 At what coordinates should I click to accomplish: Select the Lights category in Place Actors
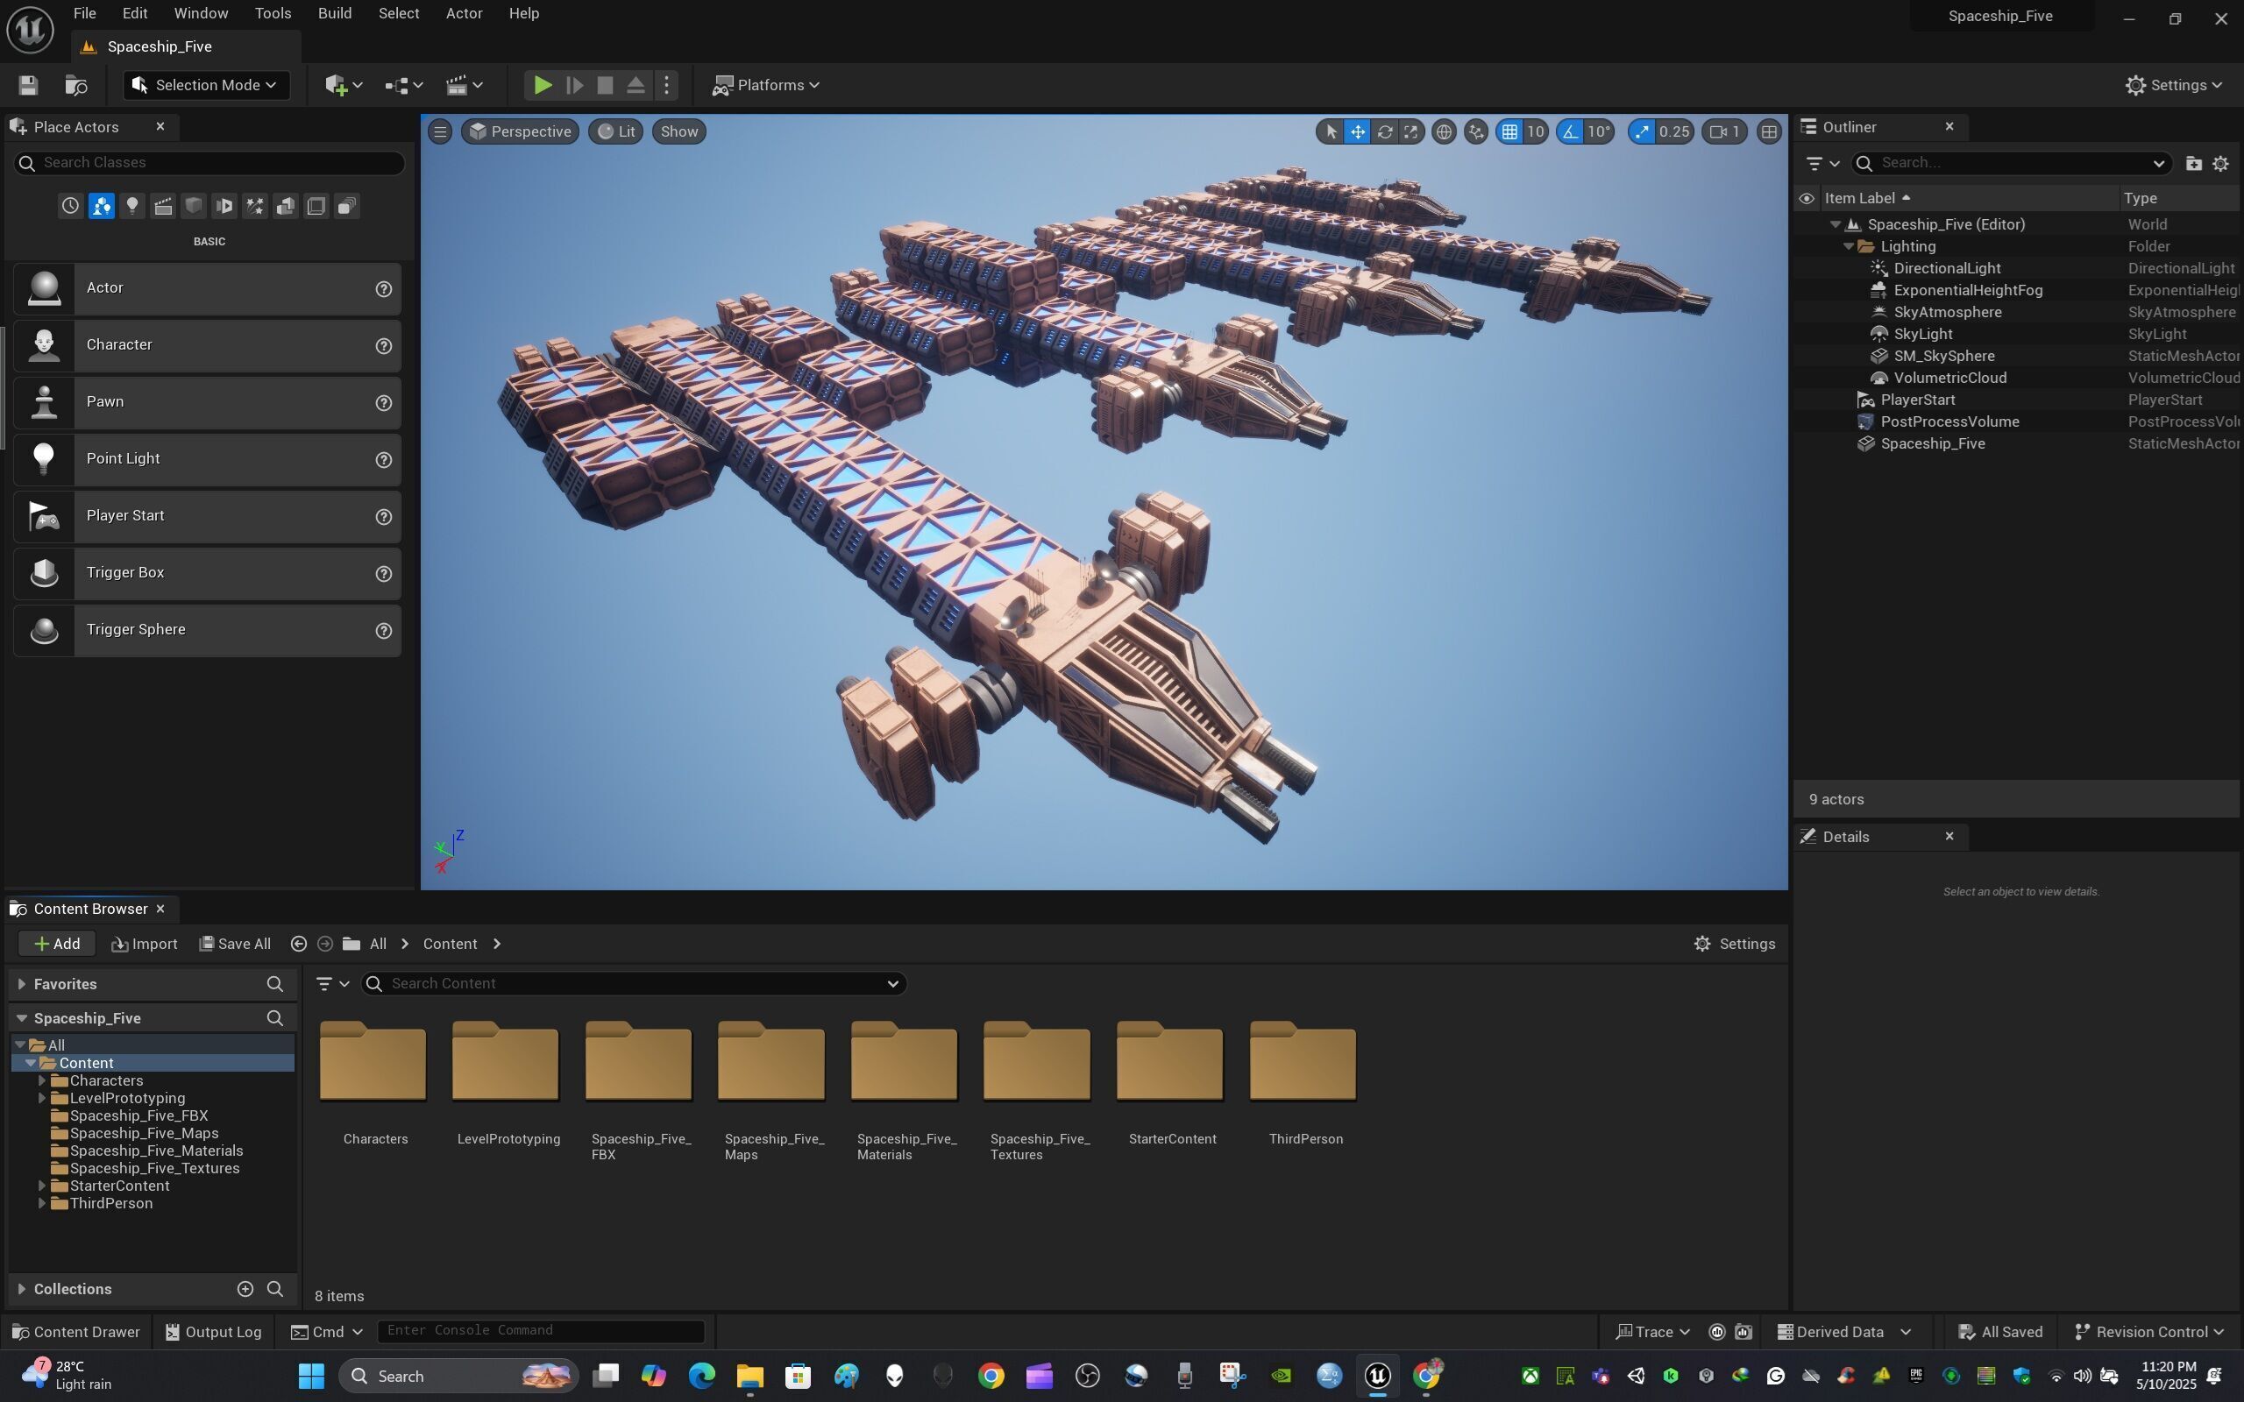click(x=131, y=206)
